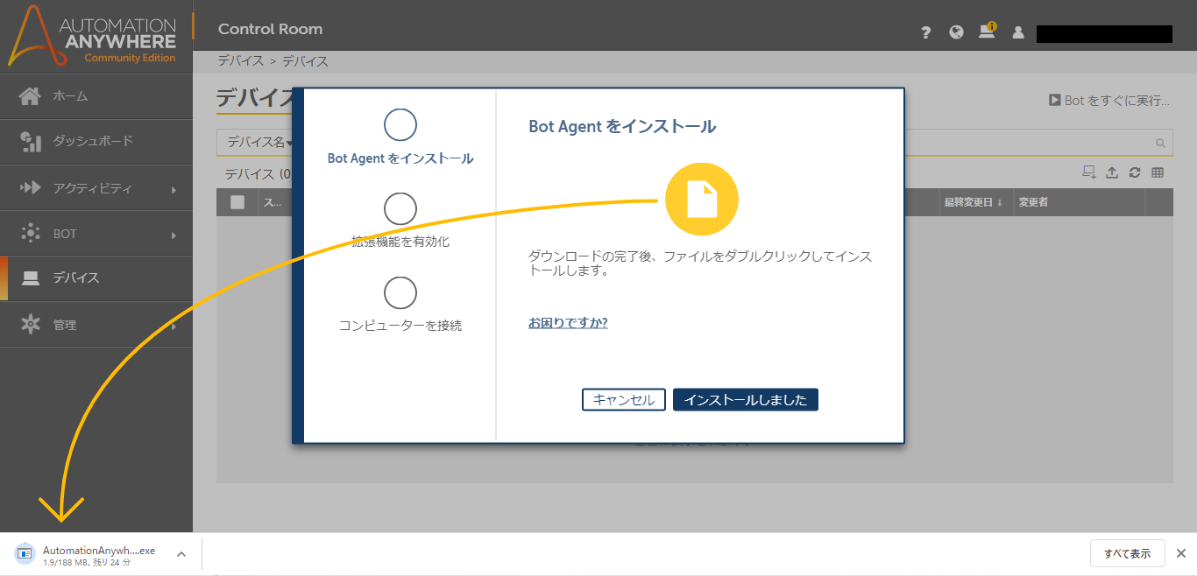Close the download bar
Viewport: 1197px width, 576px height.
(1180, 553)
